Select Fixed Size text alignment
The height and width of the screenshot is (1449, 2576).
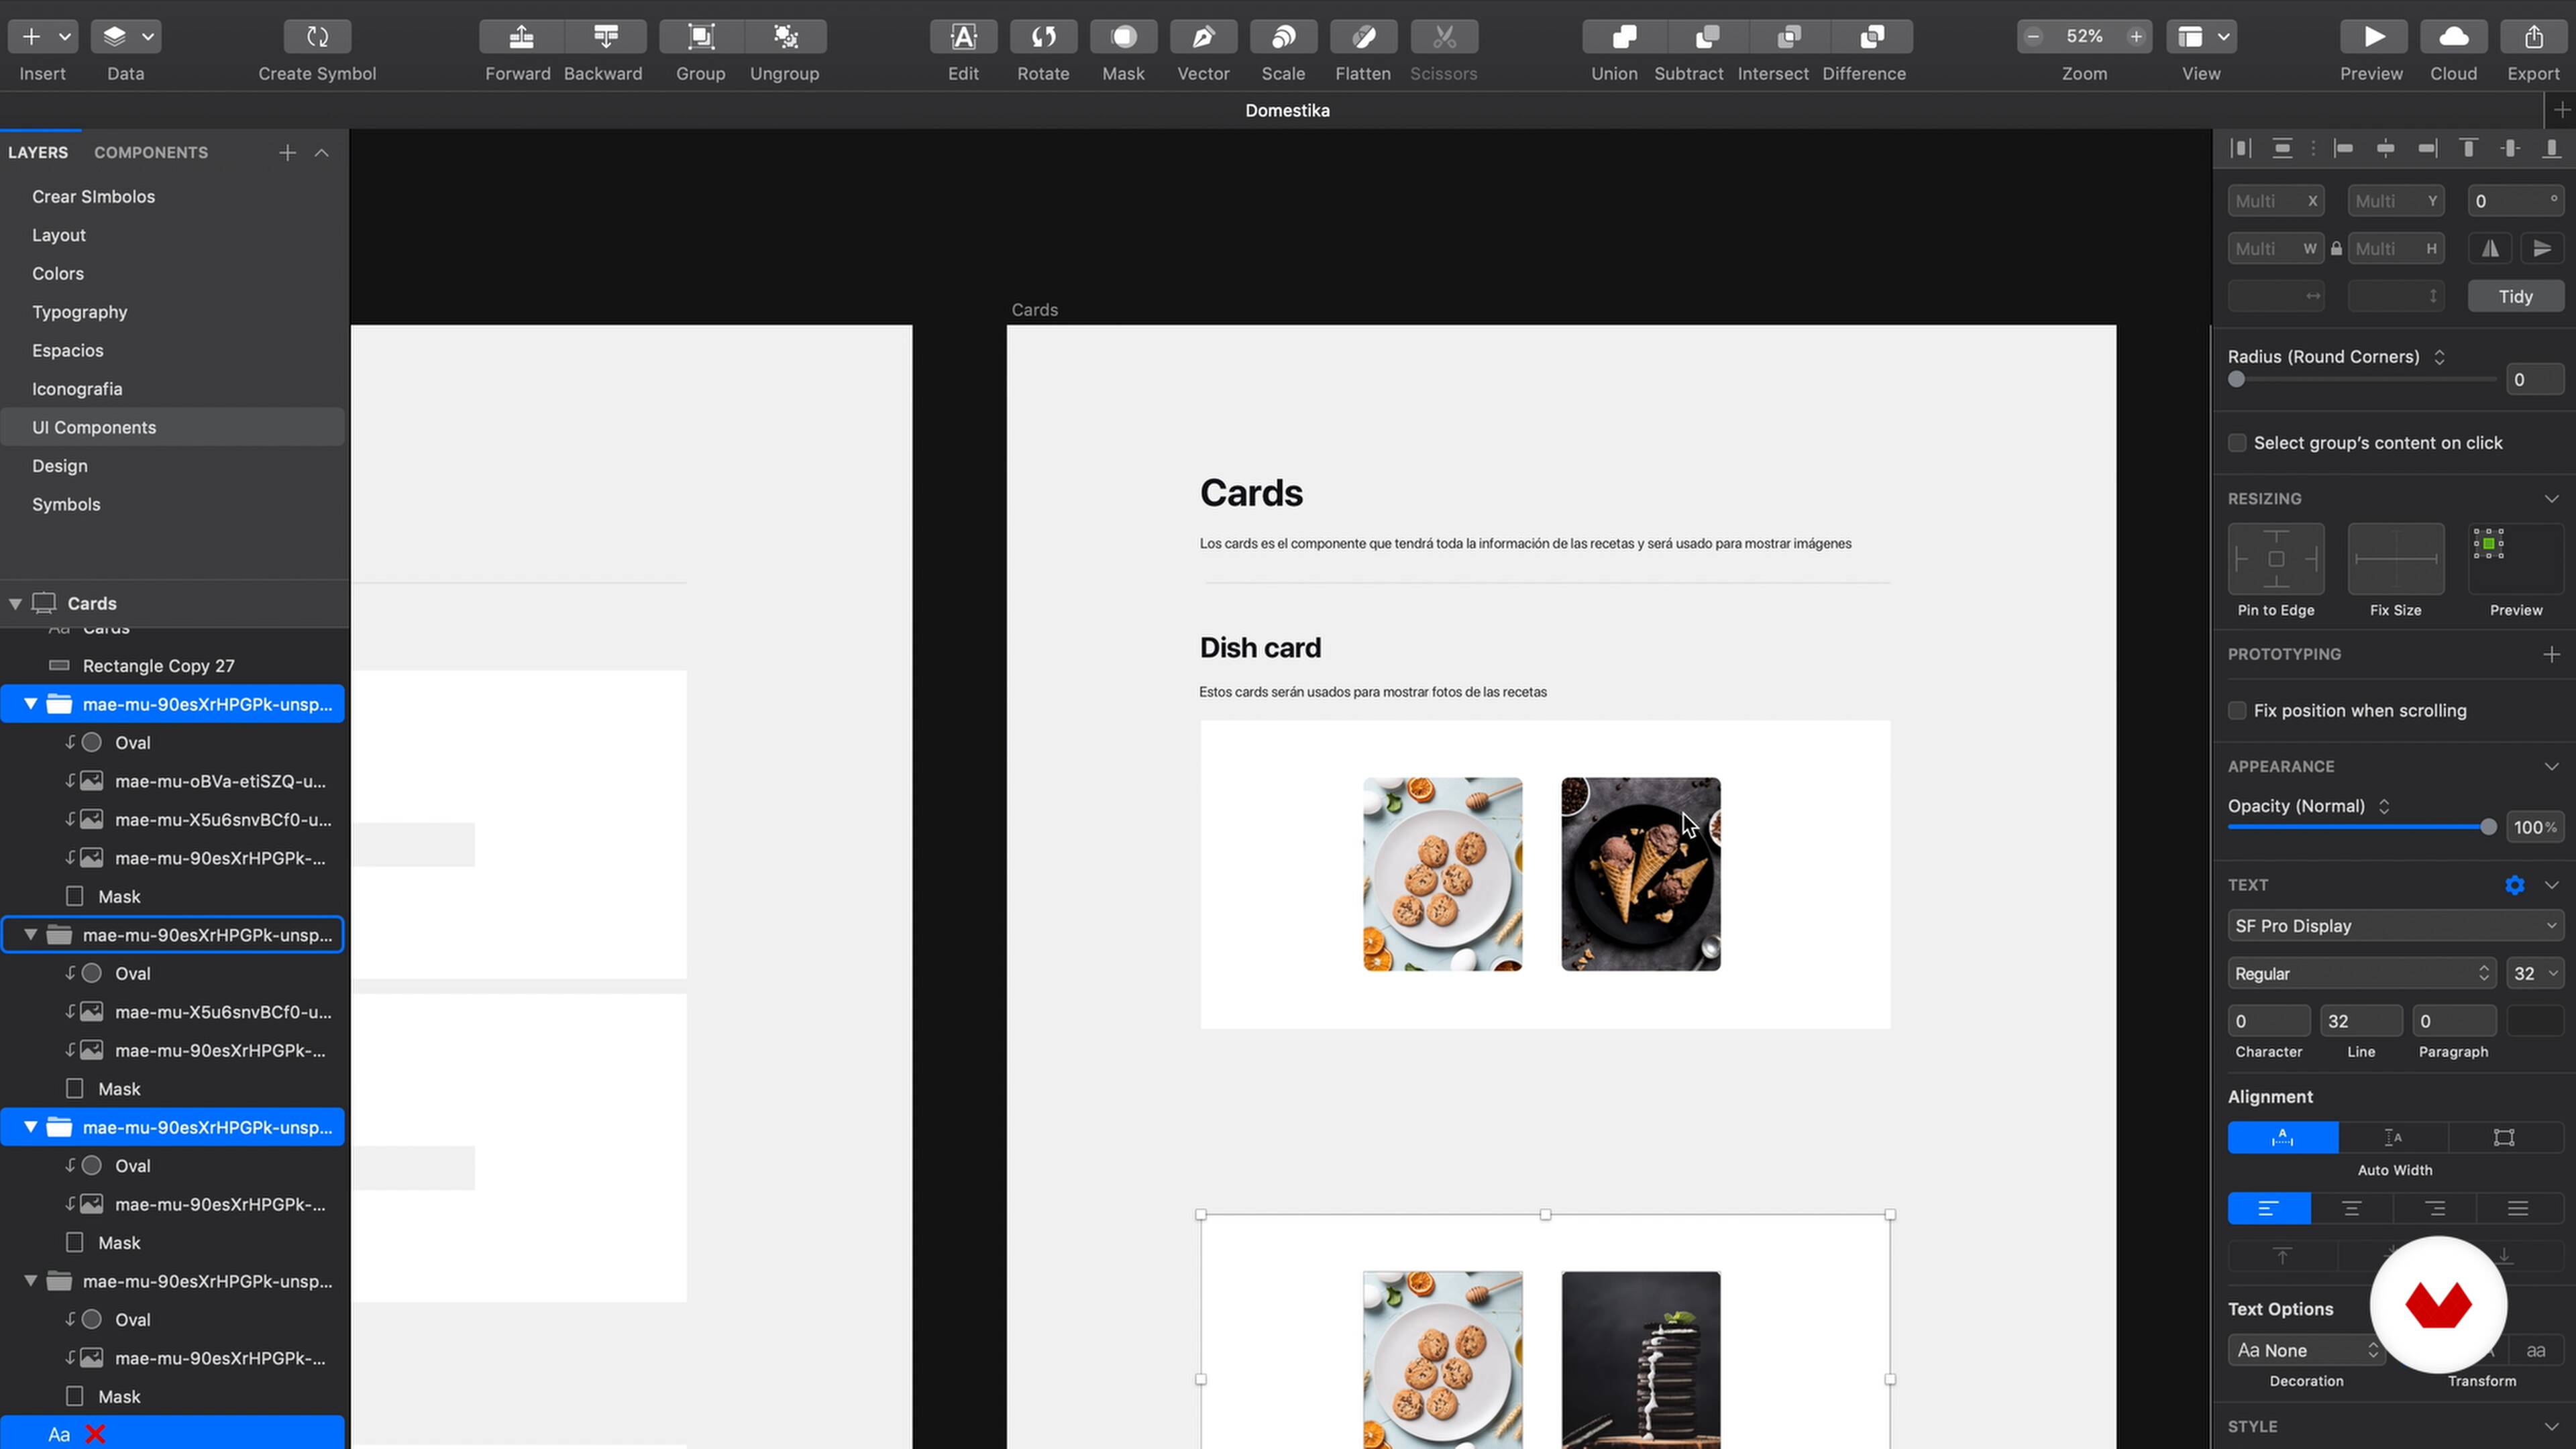point(2504,1137)
